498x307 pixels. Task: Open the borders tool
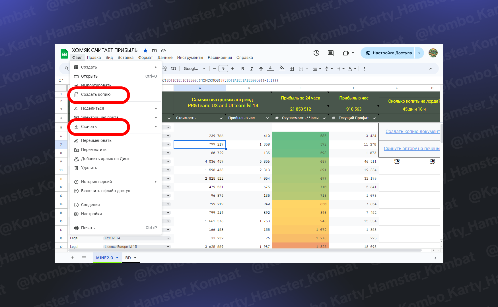point(292,69)
